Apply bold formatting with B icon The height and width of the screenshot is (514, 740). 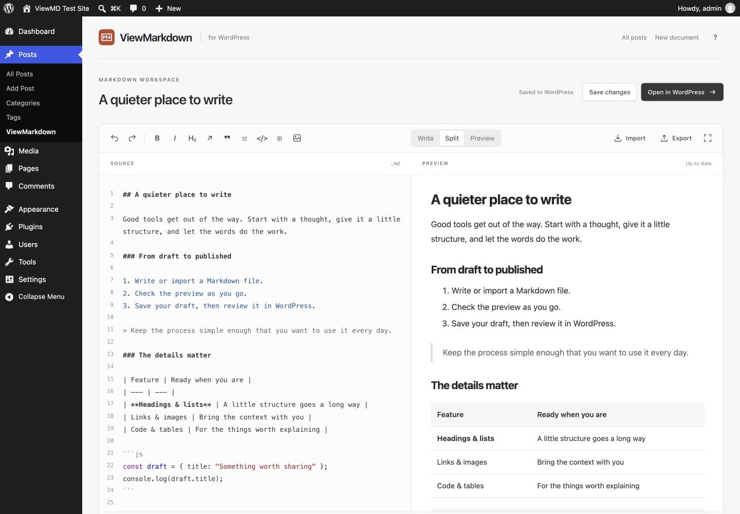[157, 138]
